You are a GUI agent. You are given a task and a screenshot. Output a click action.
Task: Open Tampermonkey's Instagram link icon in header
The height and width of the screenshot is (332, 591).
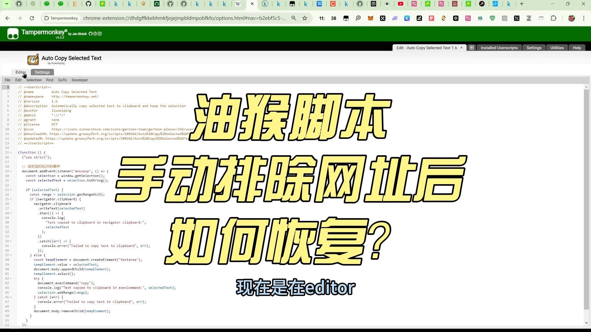coord(99,34)
